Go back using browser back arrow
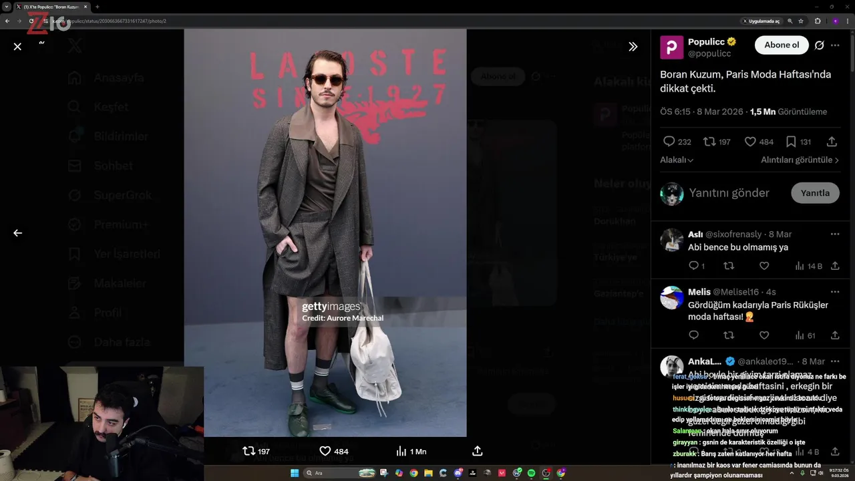This screenshot has width=855, height=481. tap(7, 21)
